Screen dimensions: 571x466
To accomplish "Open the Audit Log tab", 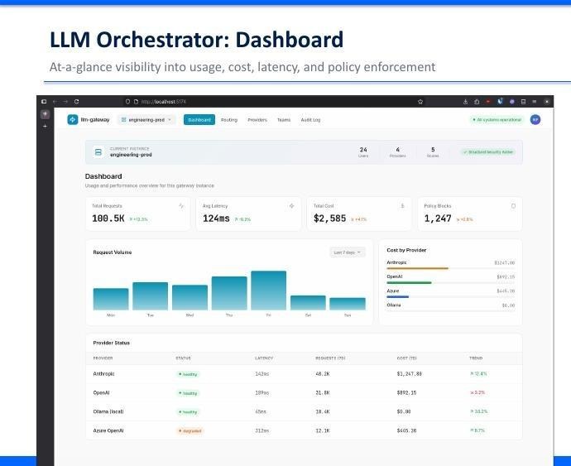I will tap(310, 119).
